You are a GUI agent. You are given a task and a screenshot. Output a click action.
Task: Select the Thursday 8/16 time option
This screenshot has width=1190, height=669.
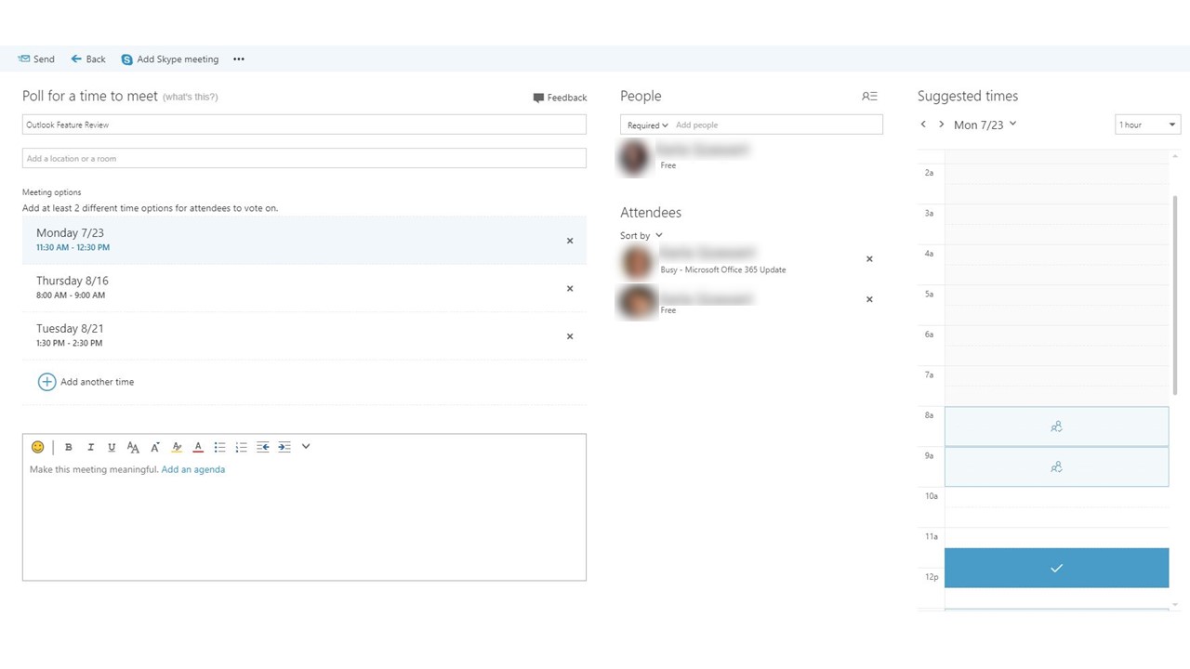304,288
